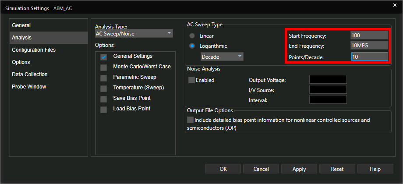Open the Decade sweep type dropdown
403x184 pixels.
point(222,57)
